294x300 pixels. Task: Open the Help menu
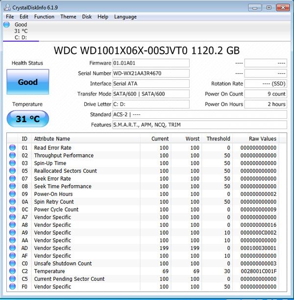(103, 17)
